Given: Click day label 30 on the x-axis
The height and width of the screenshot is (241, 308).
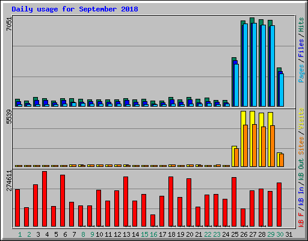Looking at the screenshot, I should 280,234.
